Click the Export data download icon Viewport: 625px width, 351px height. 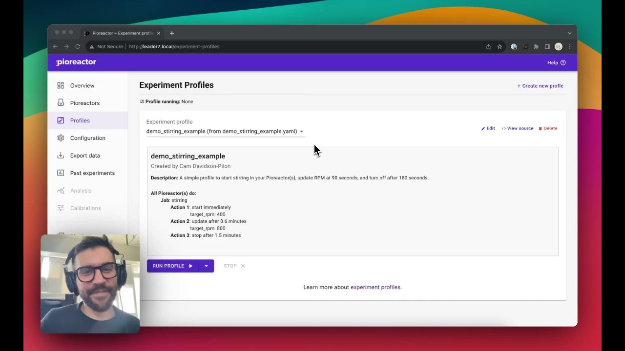click(x=61, y=156)
